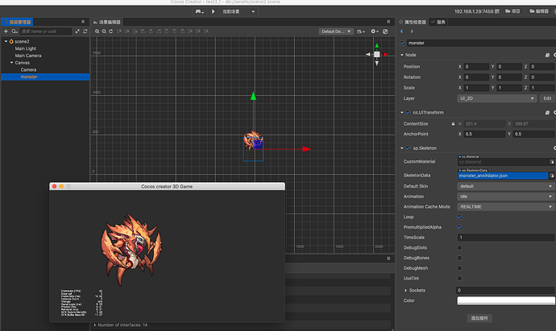Screen dimensions: 556x331
Task: Select Main Light node
Action: [26, 48]
